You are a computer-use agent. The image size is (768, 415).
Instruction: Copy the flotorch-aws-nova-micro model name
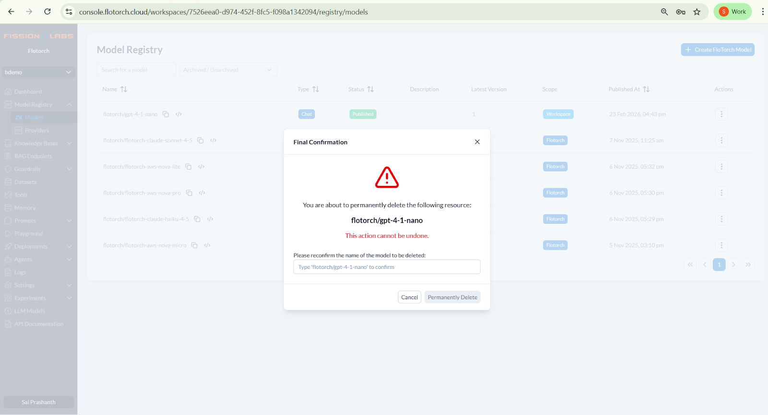pos(194,245)
